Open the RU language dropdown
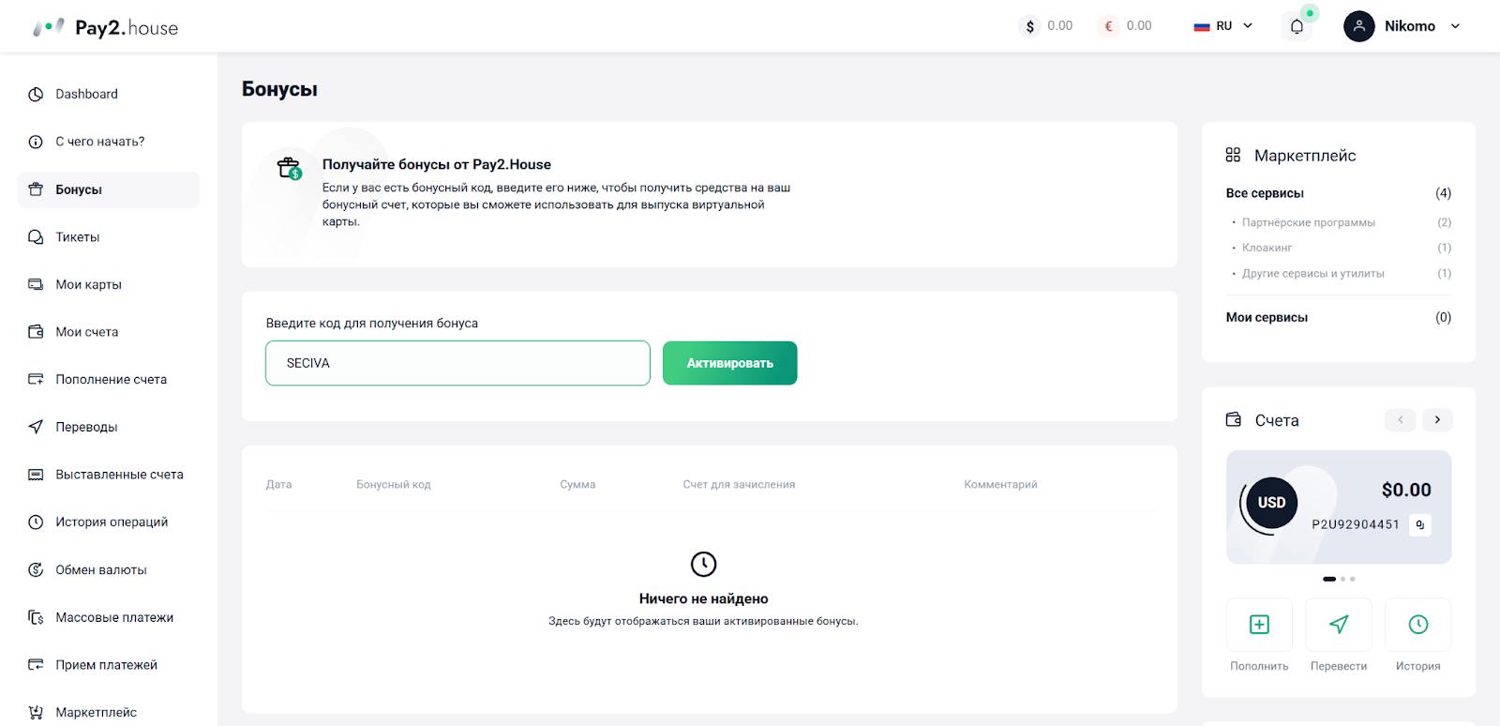The image size is (1500, 726). point(1223,26)
